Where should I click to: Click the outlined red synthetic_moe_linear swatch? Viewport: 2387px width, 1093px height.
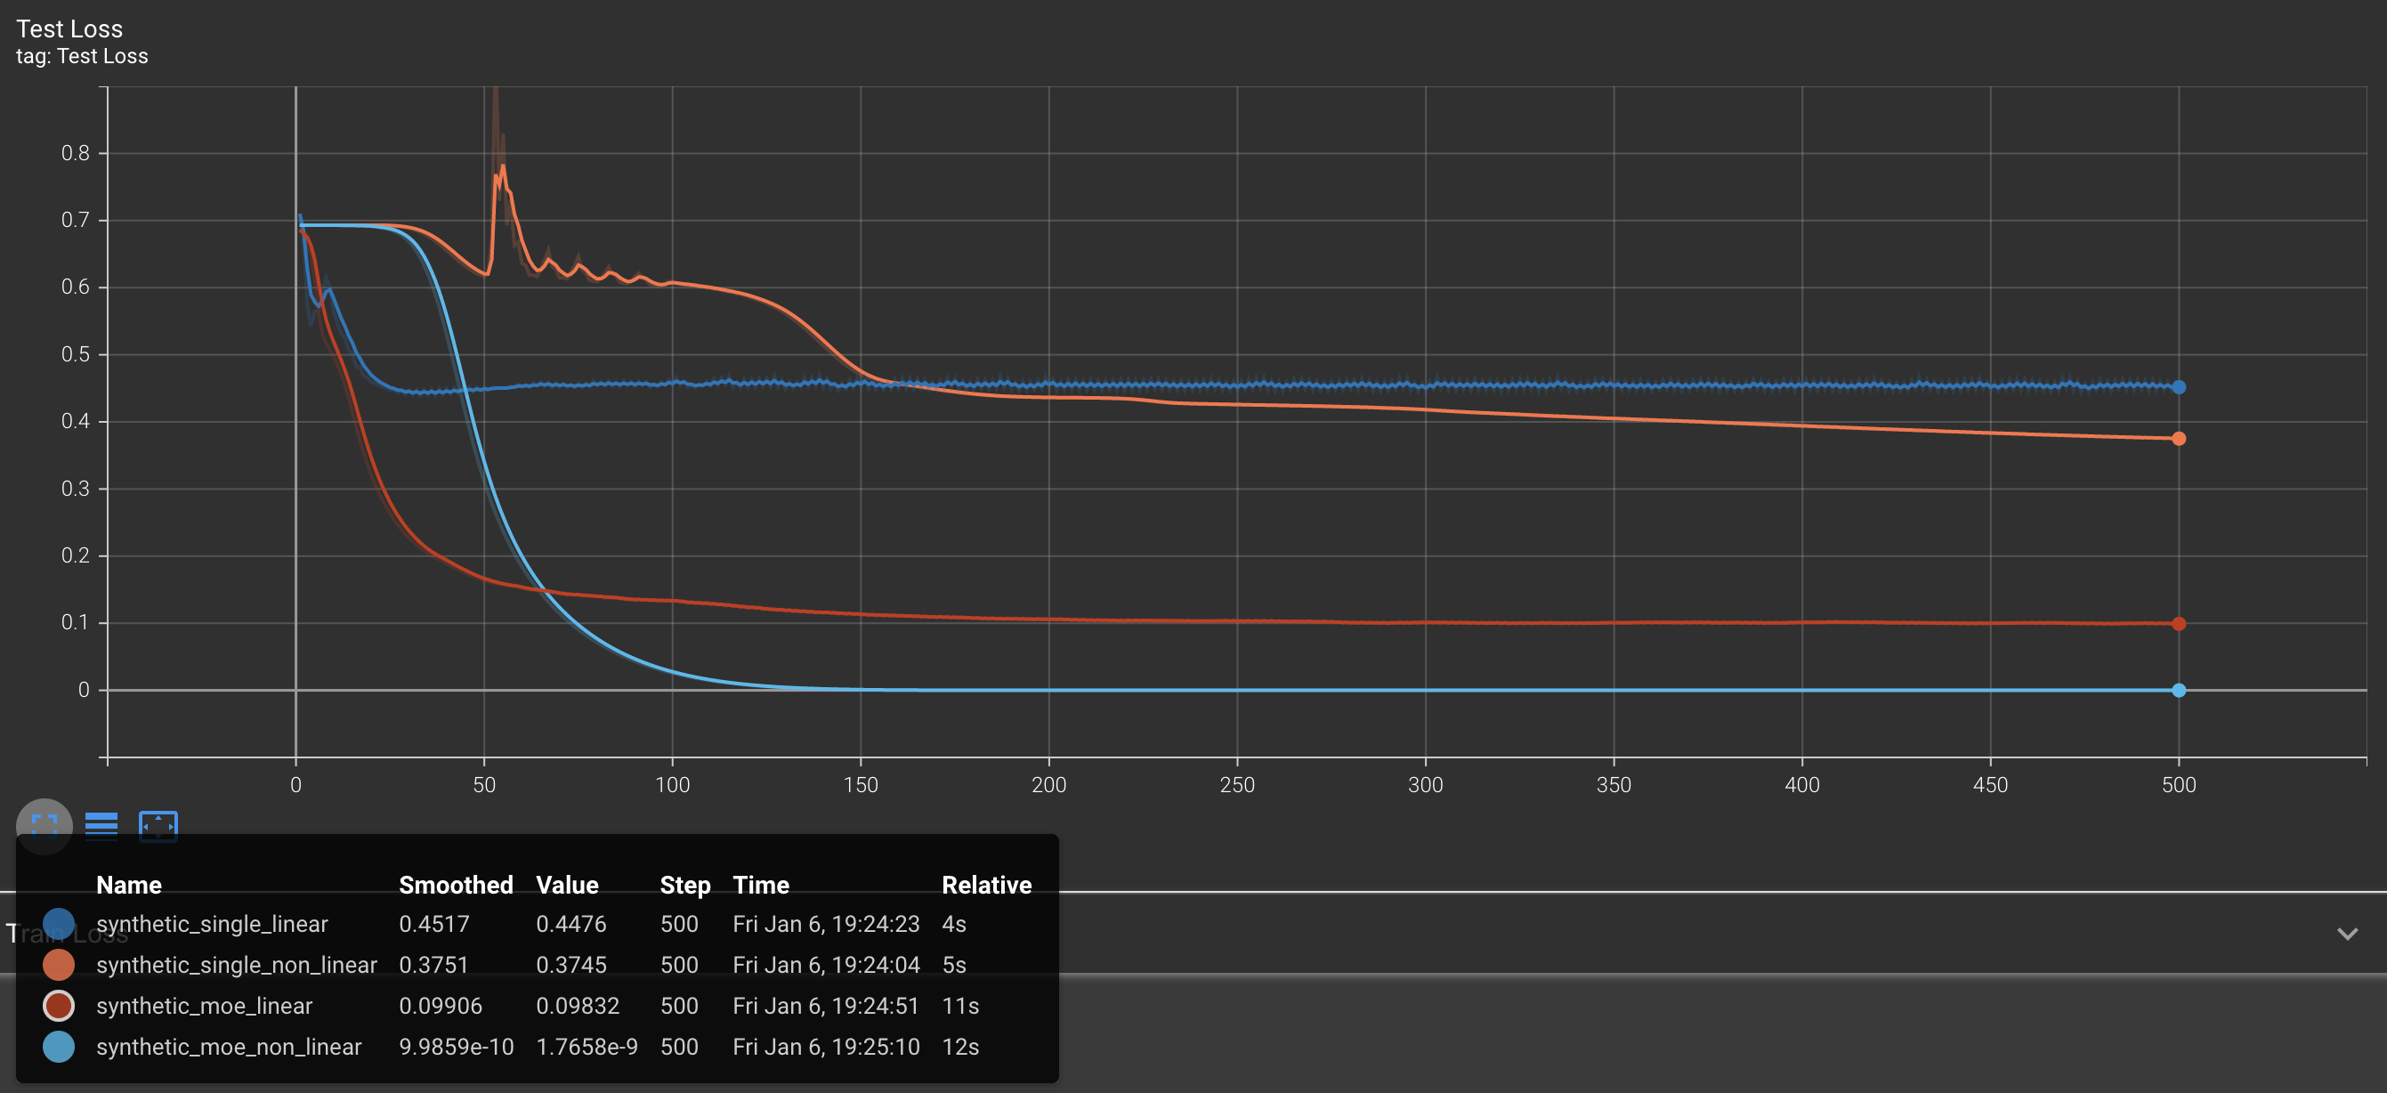(x=59, y=1005)
